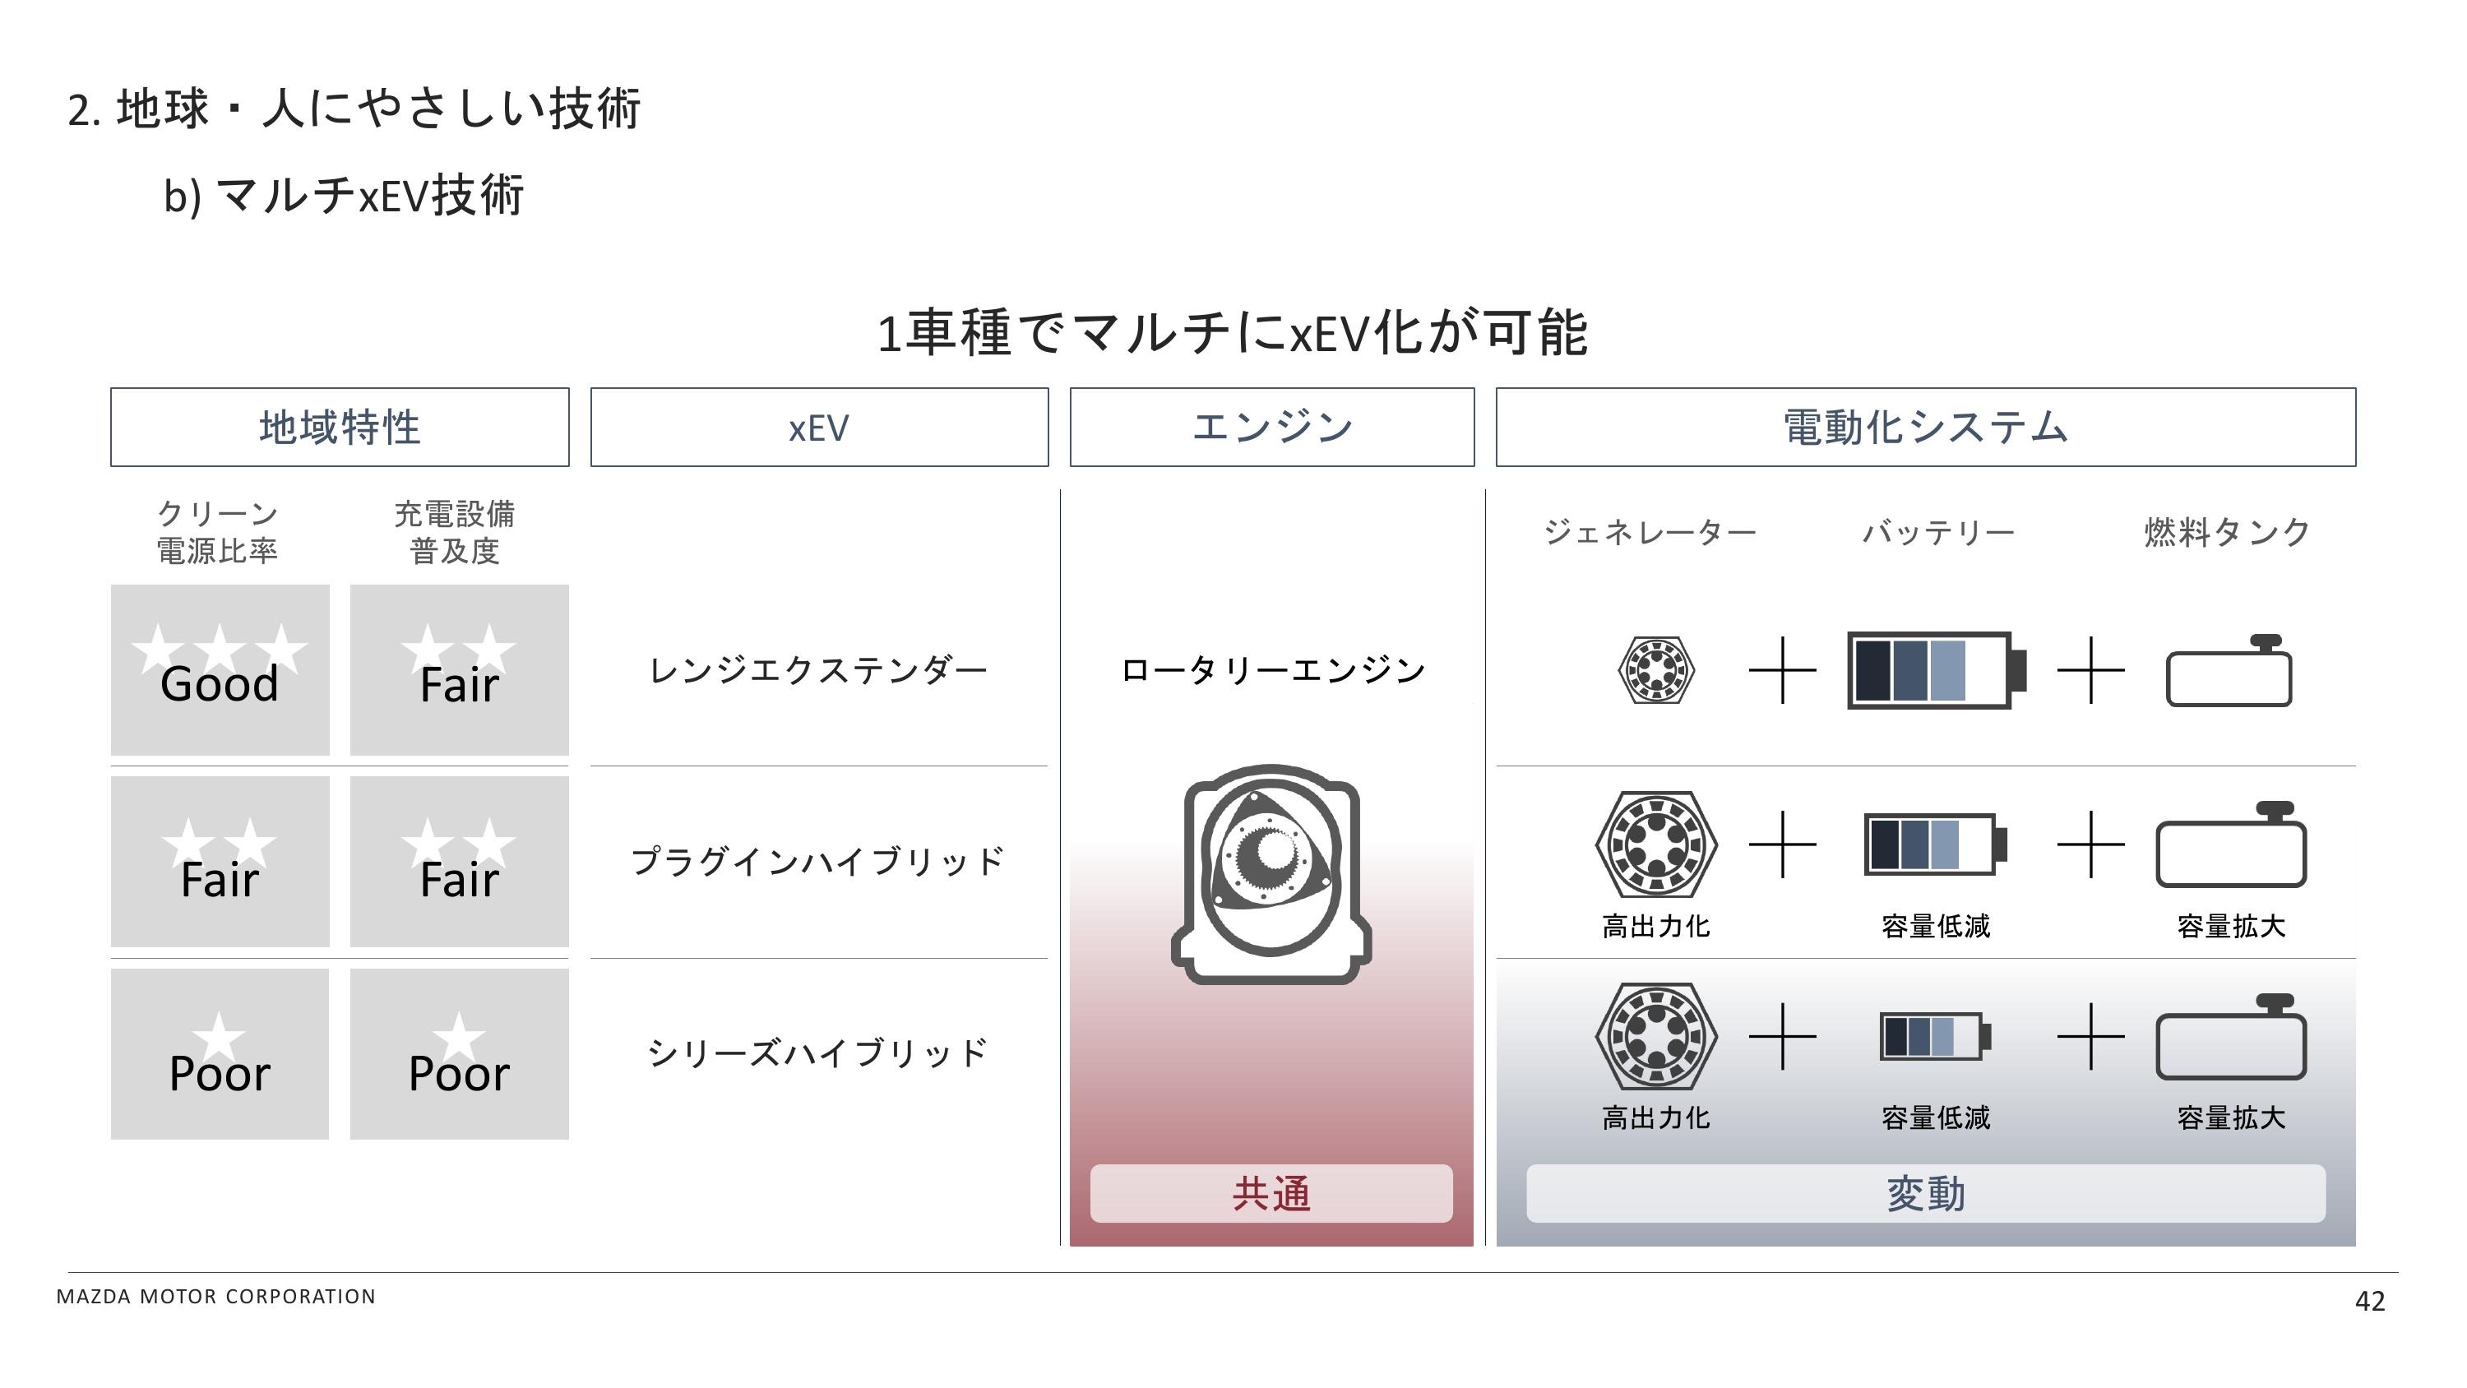Click the fuel tank icon in series hybrid row

2230,1041
